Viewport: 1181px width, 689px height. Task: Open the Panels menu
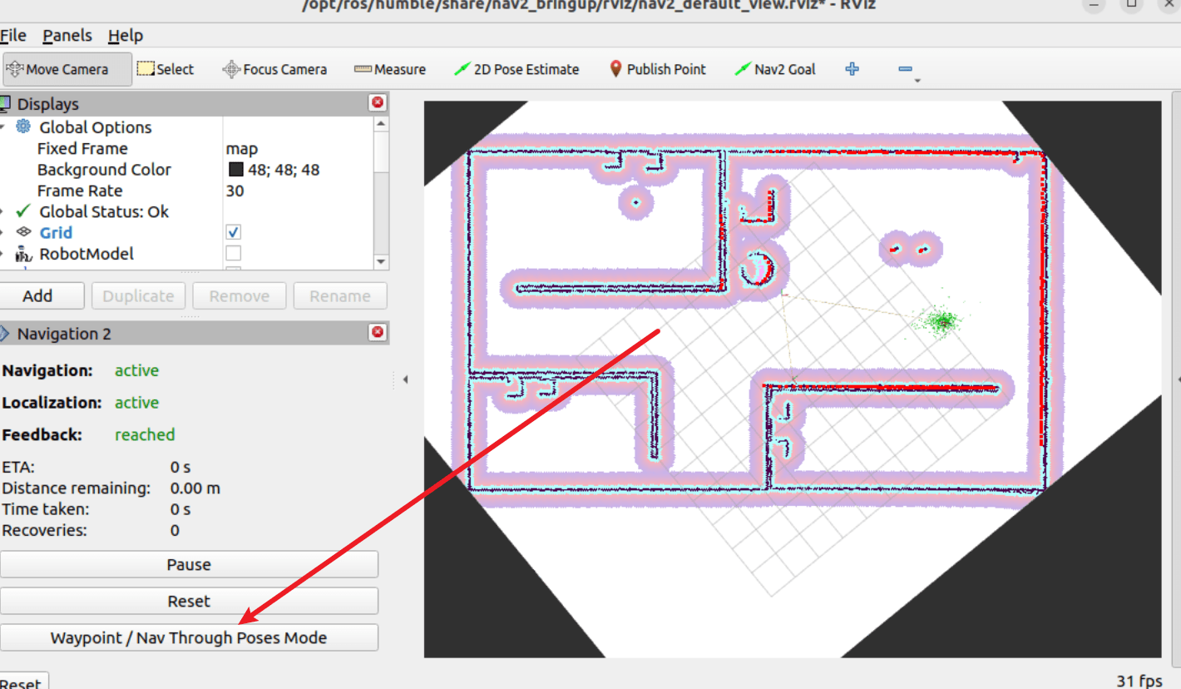click(x=67, y=36)
